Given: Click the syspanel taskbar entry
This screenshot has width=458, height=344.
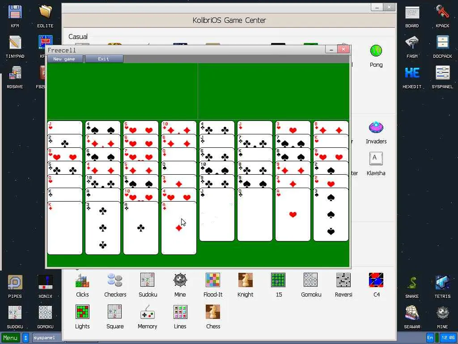Looking at the screenshot, I should click(x=47, y=338).
